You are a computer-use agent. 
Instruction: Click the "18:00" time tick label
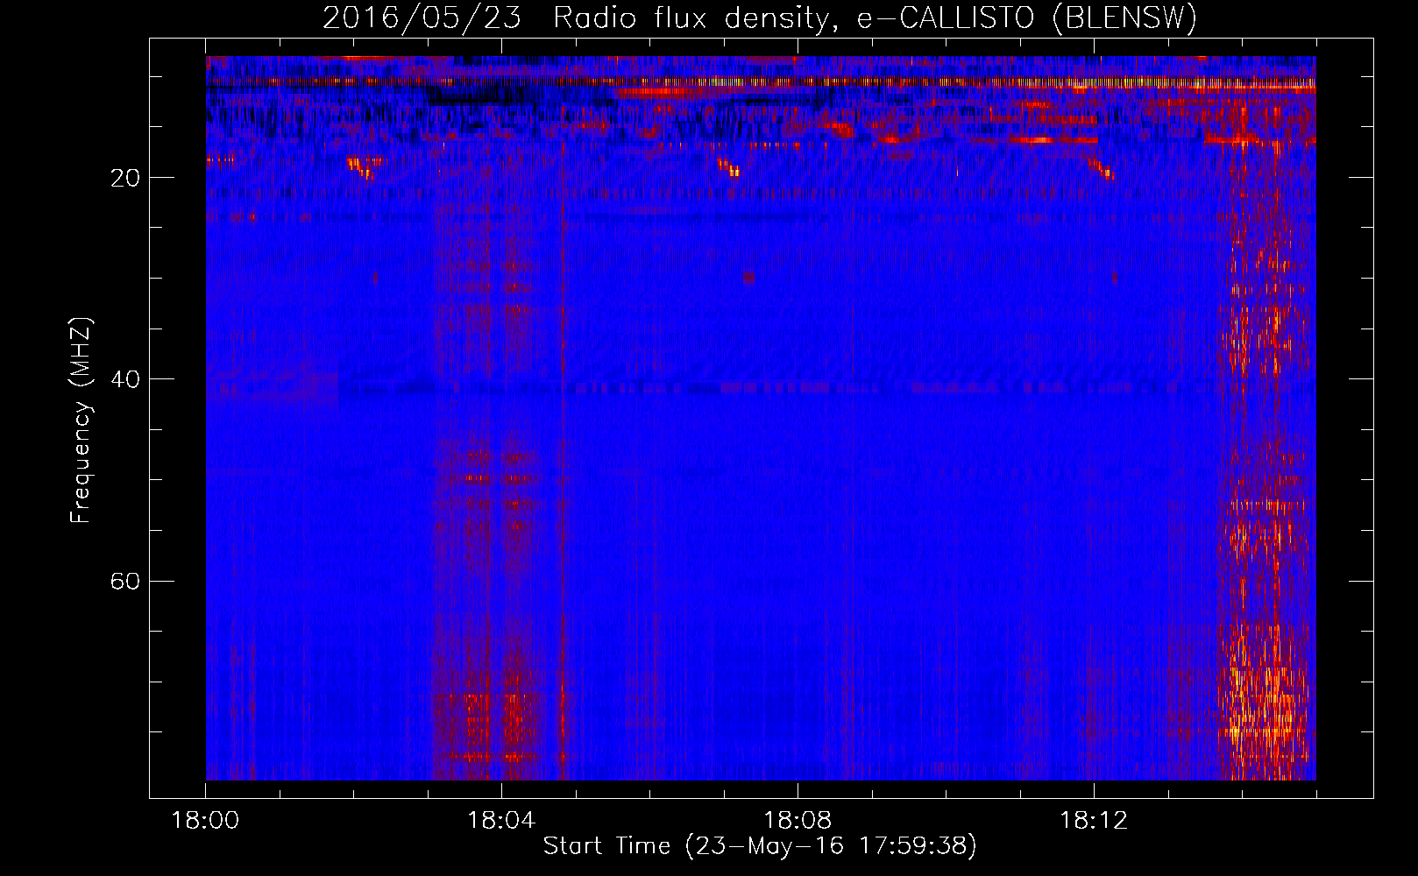[x=205, y=821]
